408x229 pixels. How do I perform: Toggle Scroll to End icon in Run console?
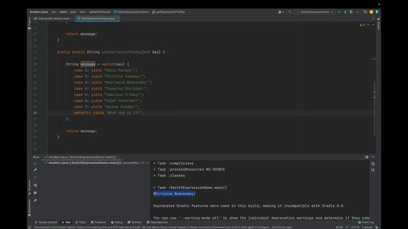coord(373,170)
